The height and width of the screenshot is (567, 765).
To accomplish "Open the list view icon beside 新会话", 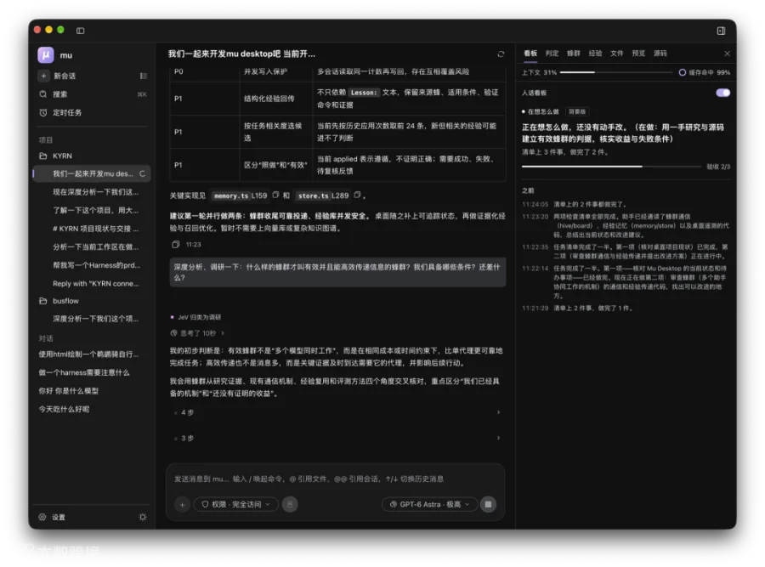I will (143, 76).
